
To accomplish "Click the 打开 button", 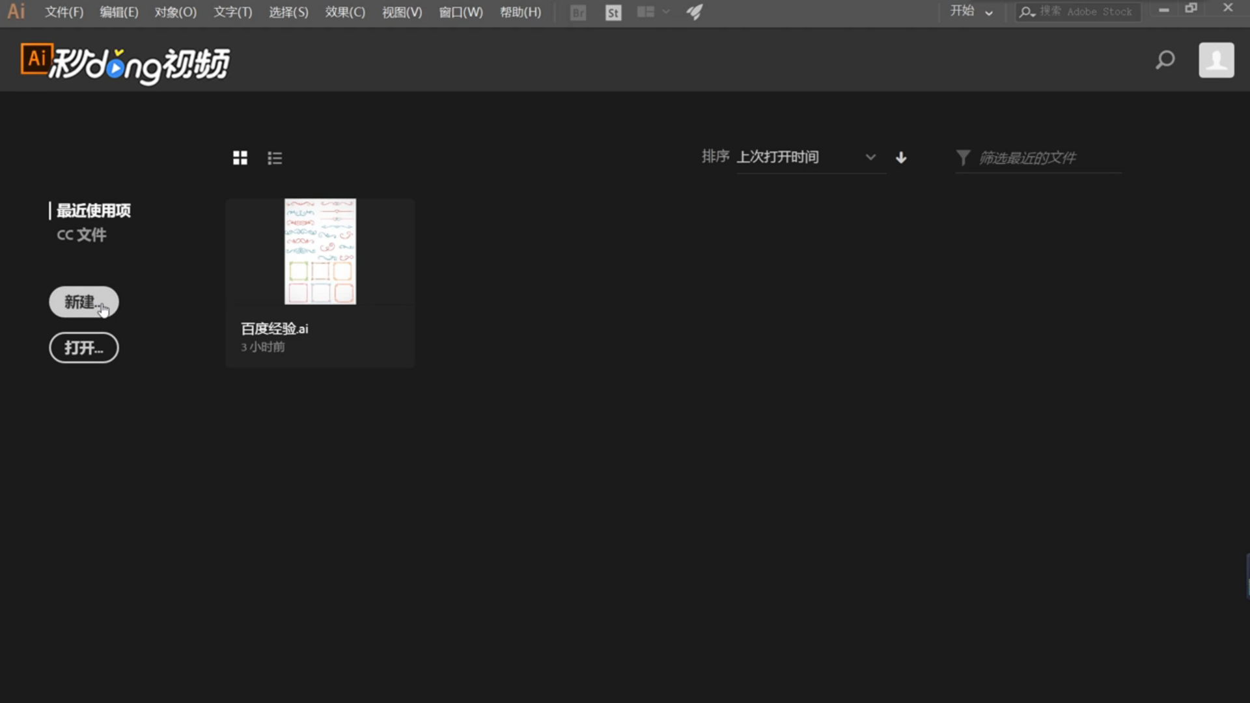I will 83,348.
